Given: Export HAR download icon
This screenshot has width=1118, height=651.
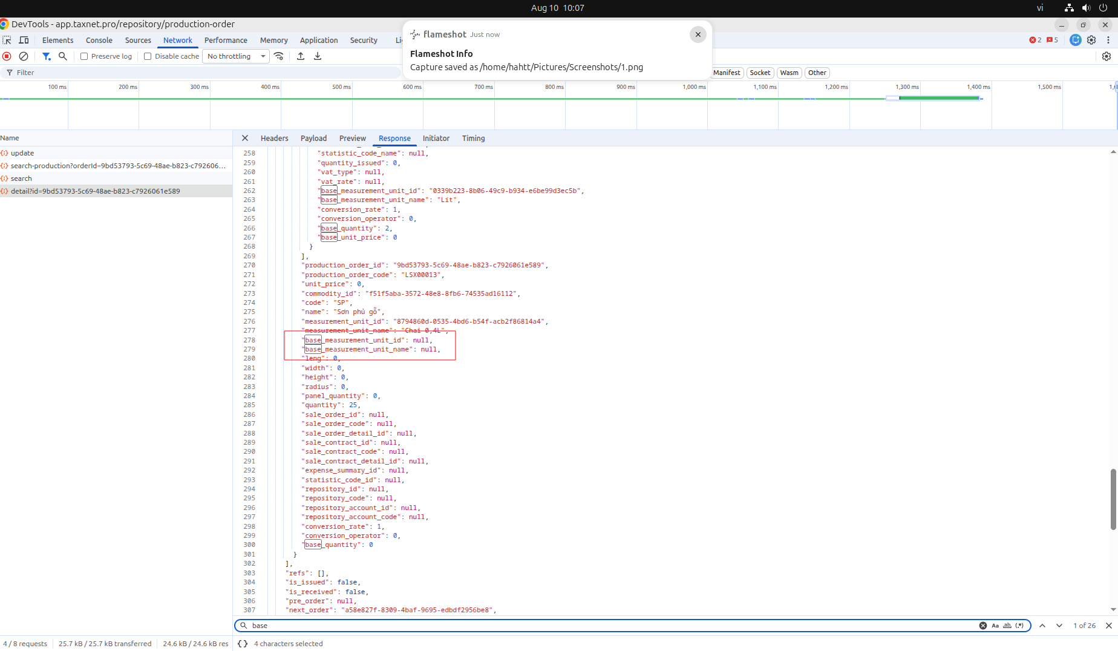Looking at the screenshot, I should [318, 56].
